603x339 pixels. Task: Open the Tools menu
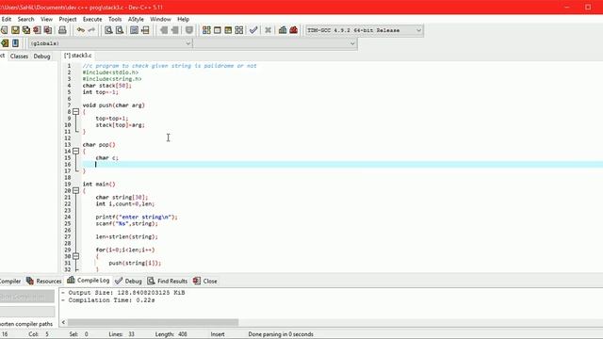[115, 19]
